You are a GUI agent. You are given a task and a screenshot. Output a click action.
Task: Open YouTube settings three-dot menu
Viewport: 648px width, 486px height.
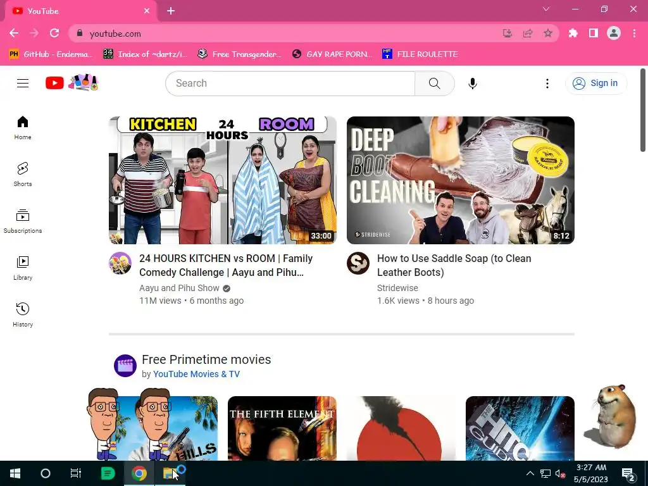point(547,84)
